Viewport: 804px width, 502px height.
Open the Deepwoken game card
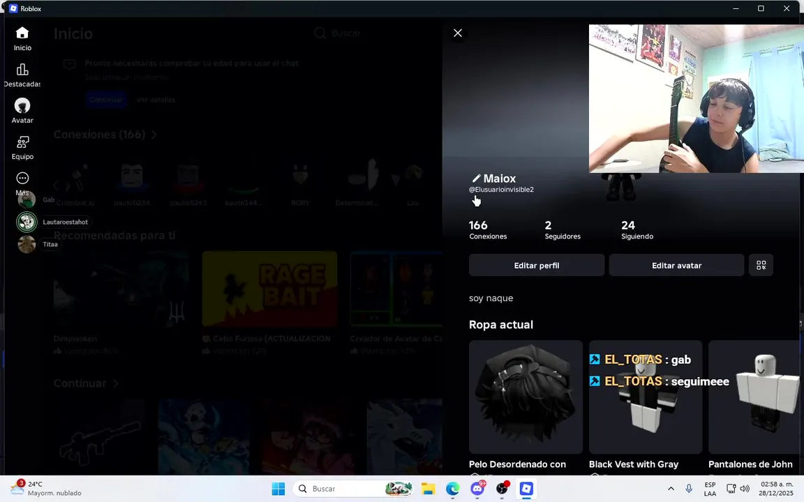121,289
